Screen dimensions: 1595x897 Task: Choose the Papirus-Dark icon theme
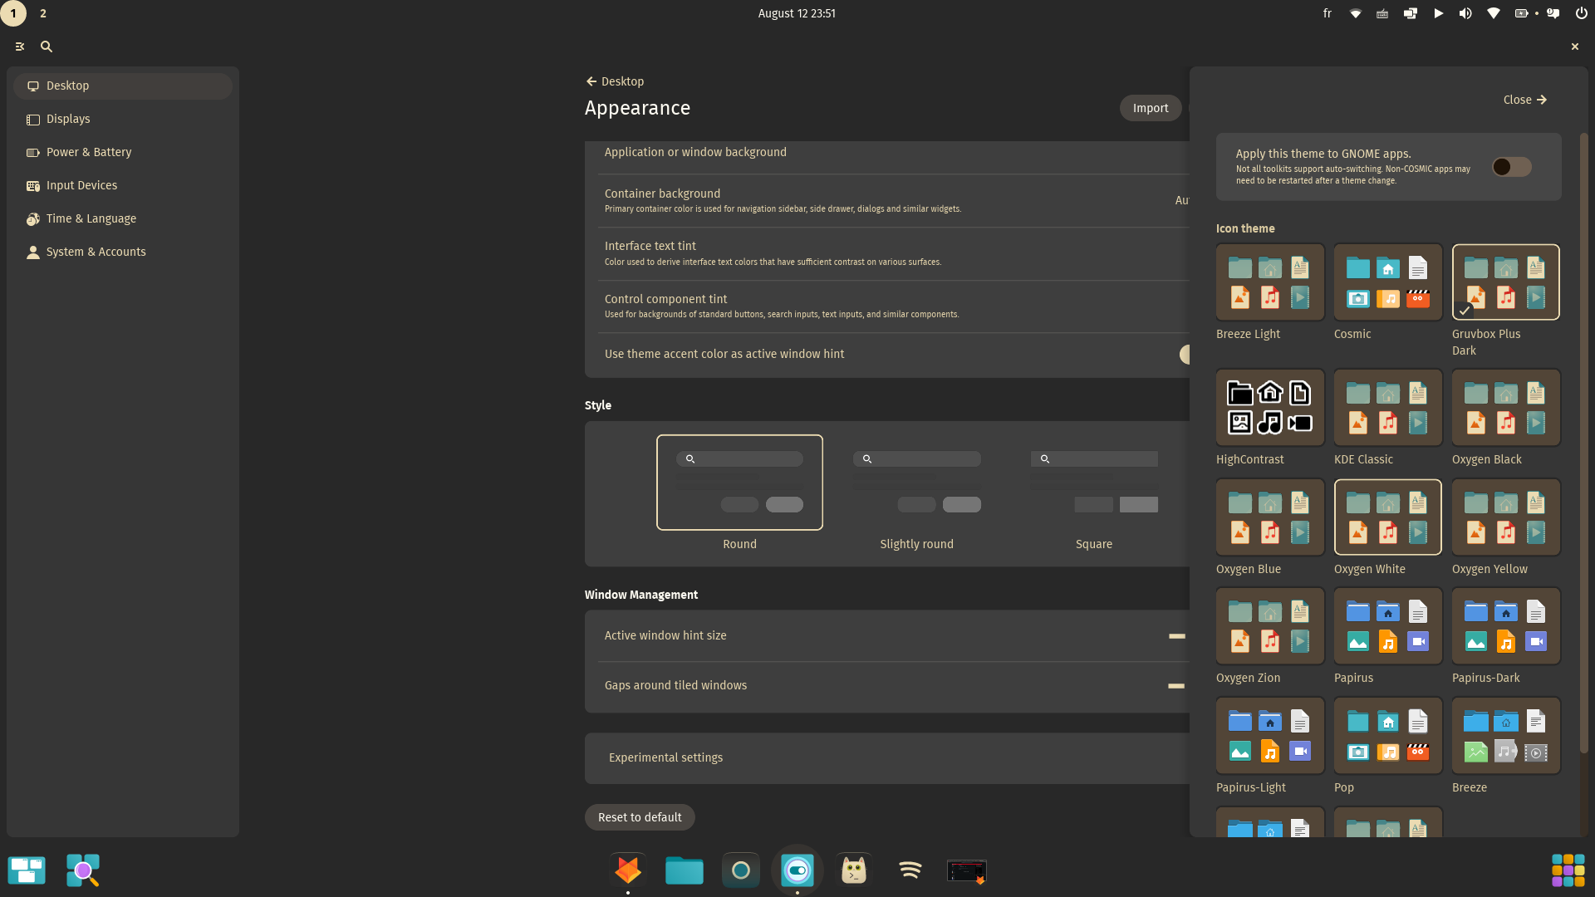[x=1505, y=627]
